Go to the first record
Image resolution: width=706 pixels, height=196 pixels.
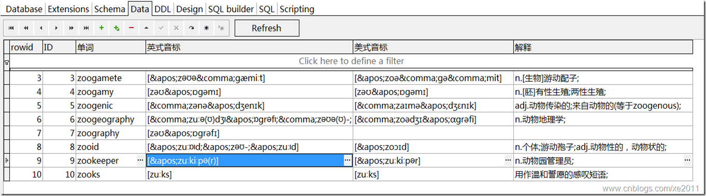tap(11, 28)
